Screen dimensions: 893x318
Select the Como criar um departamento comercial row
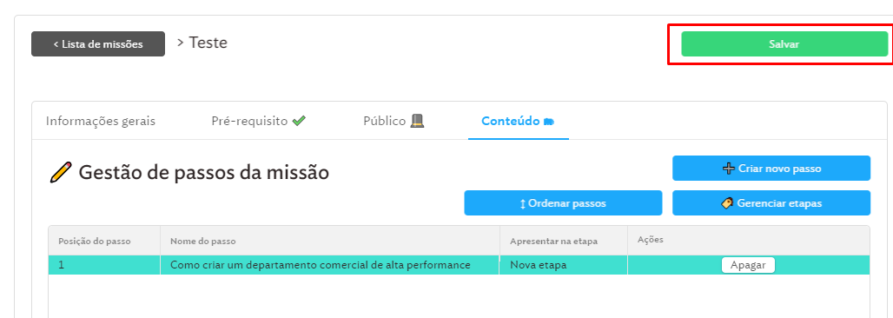tap(459, 265)
